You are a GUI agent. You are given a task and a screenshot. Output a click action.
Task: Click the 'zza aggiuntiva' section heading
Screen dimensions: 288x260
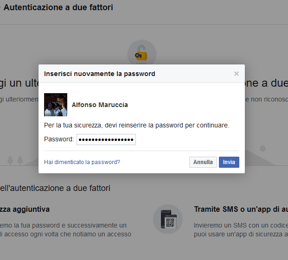click(25, 209)
